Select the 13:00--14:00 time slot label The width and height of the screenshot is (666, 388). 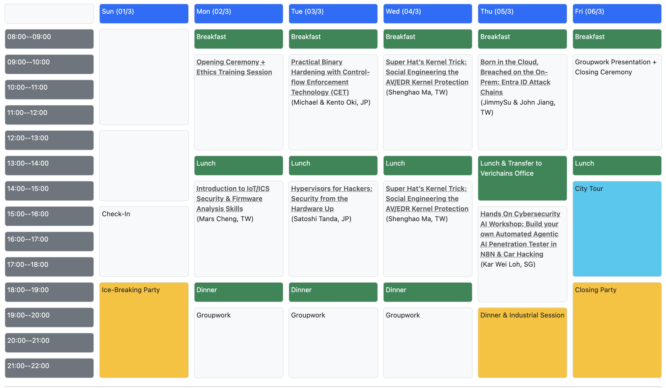49,165
